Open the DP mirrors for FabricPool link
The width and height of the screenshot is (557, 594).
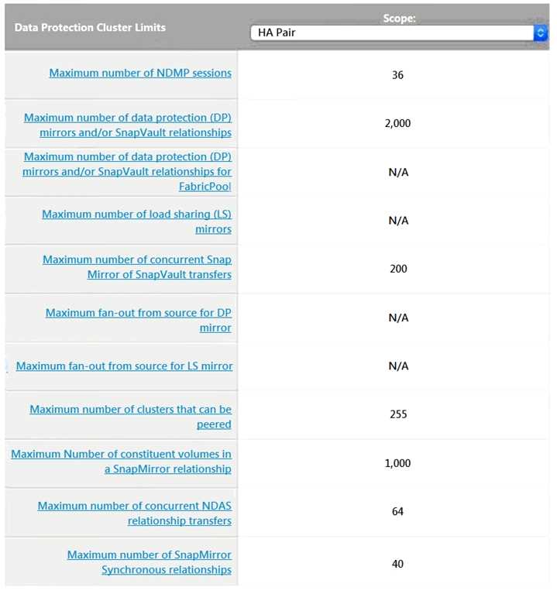[x=128, y=172]
